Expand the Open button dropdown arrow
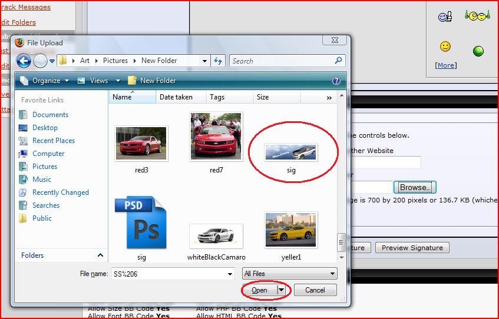 [x=282, y=290]
